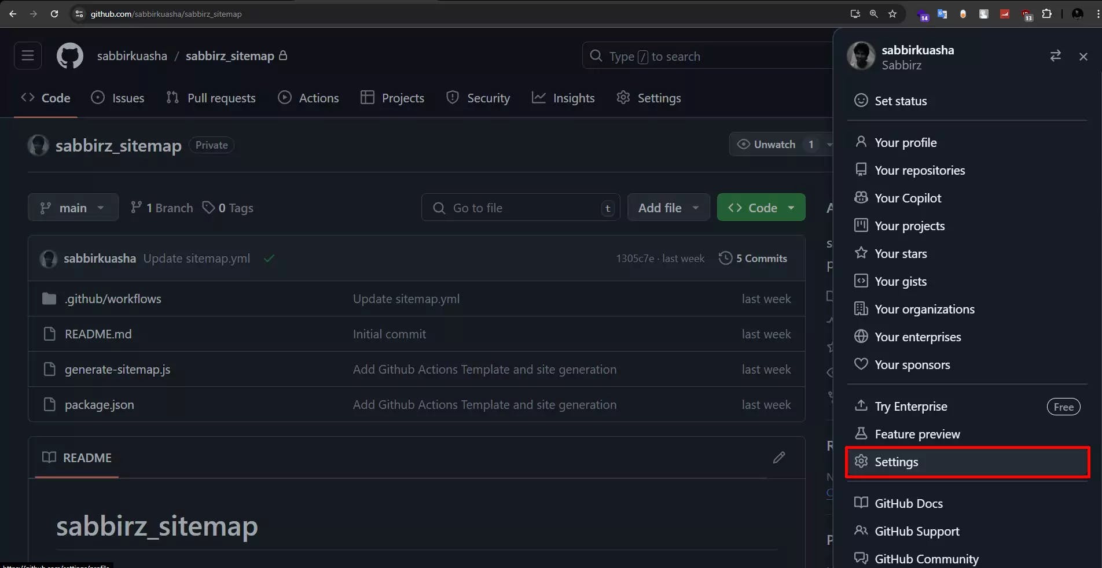Go to the Actions tab
The width and height of the screenshot is (1102, 568).
point(308,98)
